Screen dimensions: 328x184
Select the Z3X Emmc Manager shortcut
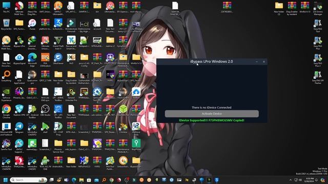(318, 9)
